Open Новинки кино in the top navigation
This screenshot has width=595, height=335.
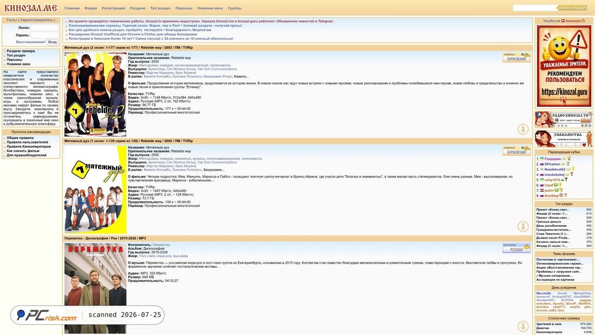[x=210, y=8]
